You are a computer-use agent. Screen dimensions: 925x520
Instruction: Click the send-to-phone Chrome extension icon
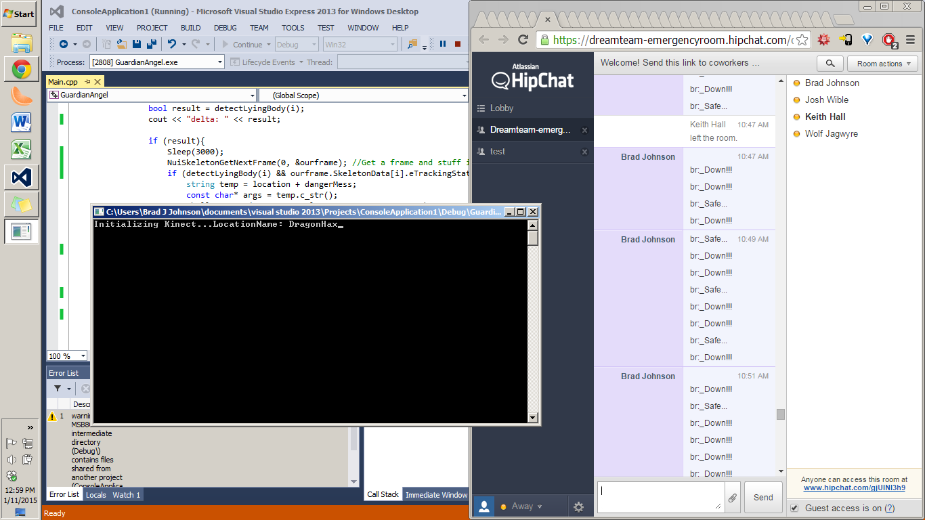pos(845,40)
